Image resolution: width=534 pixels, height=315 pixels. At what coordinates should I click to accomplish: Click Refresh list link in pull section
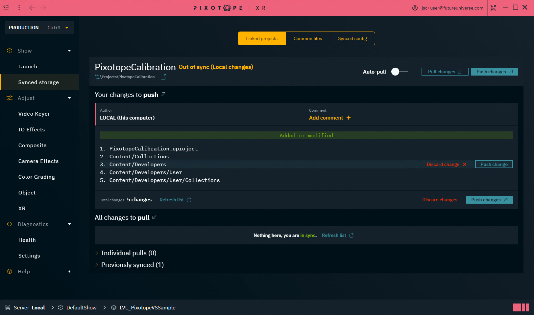pyautogui.click(x=334, y=235)
